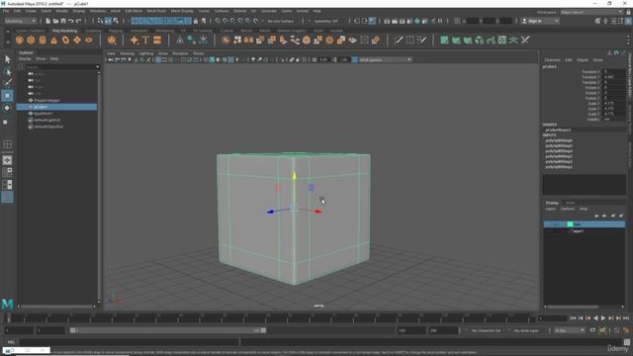The height and width of the screenshot is (356, 633).
Task: Switch to the Rigging shelf tab
Action: [x=116, y=31]
